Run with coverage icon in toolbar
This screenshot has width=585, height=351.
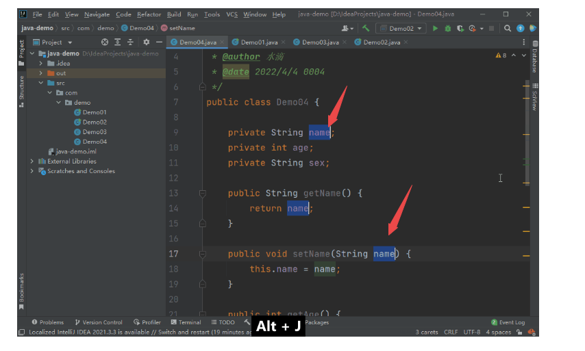460,28
